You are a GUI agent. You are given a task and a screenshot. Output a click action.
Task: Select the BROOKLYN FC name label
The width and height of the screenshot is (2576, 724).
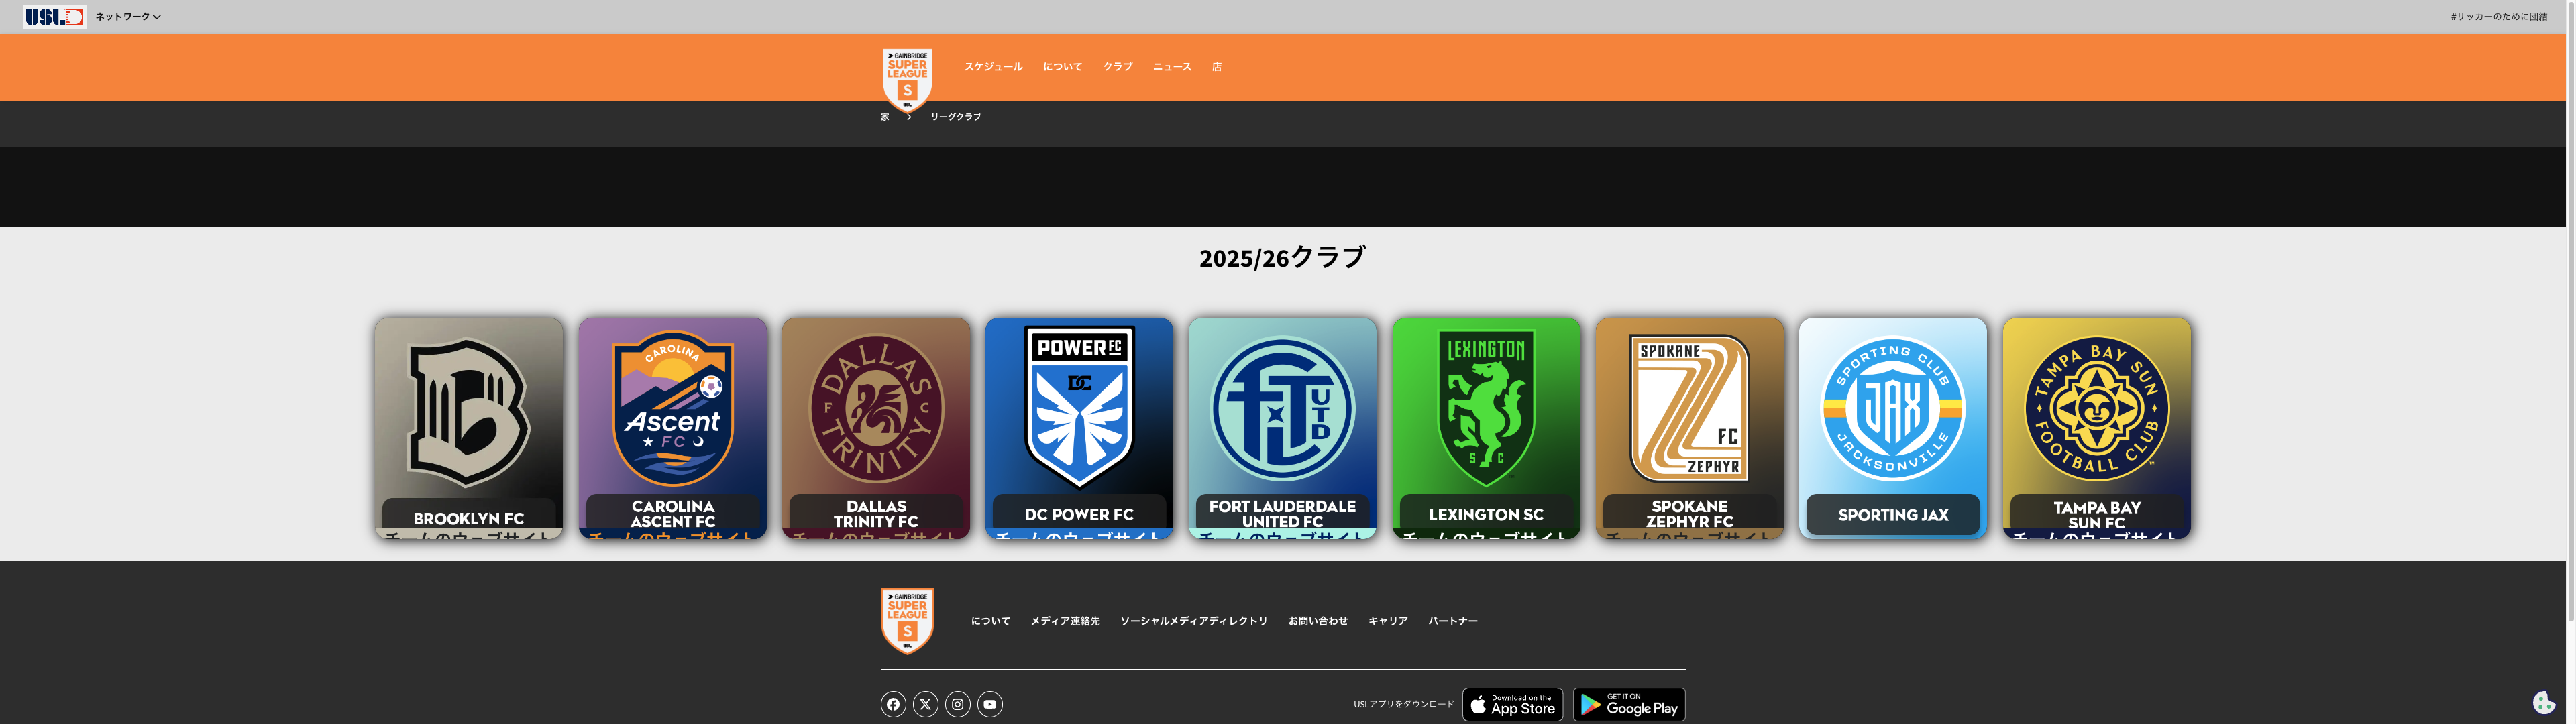pos(469,518)
